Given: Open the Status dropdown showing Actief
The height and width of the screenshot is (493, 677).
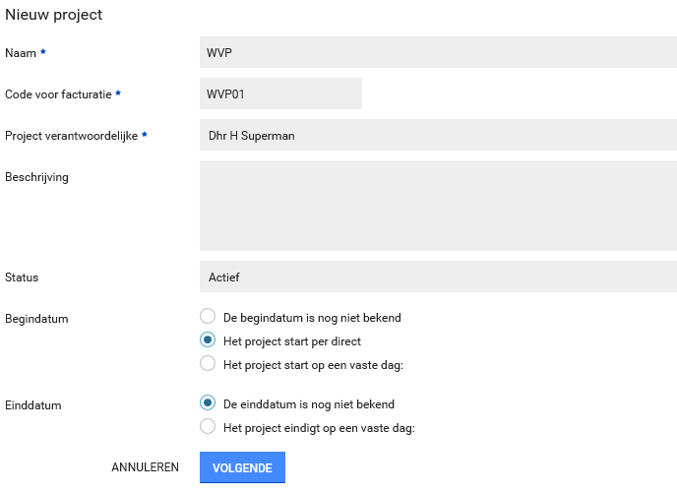Looking at the screenshot, I should point(438,277).
